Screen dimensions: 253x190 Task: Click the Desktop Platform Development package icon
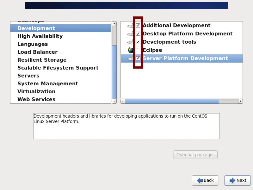(130, 34)
